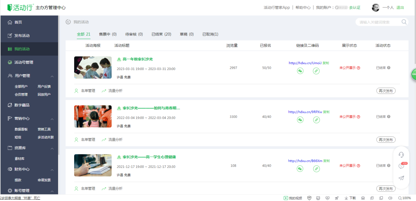The image size is (416, 201).
Task: Open the customer service headset icon
Action: coord(401,155)
